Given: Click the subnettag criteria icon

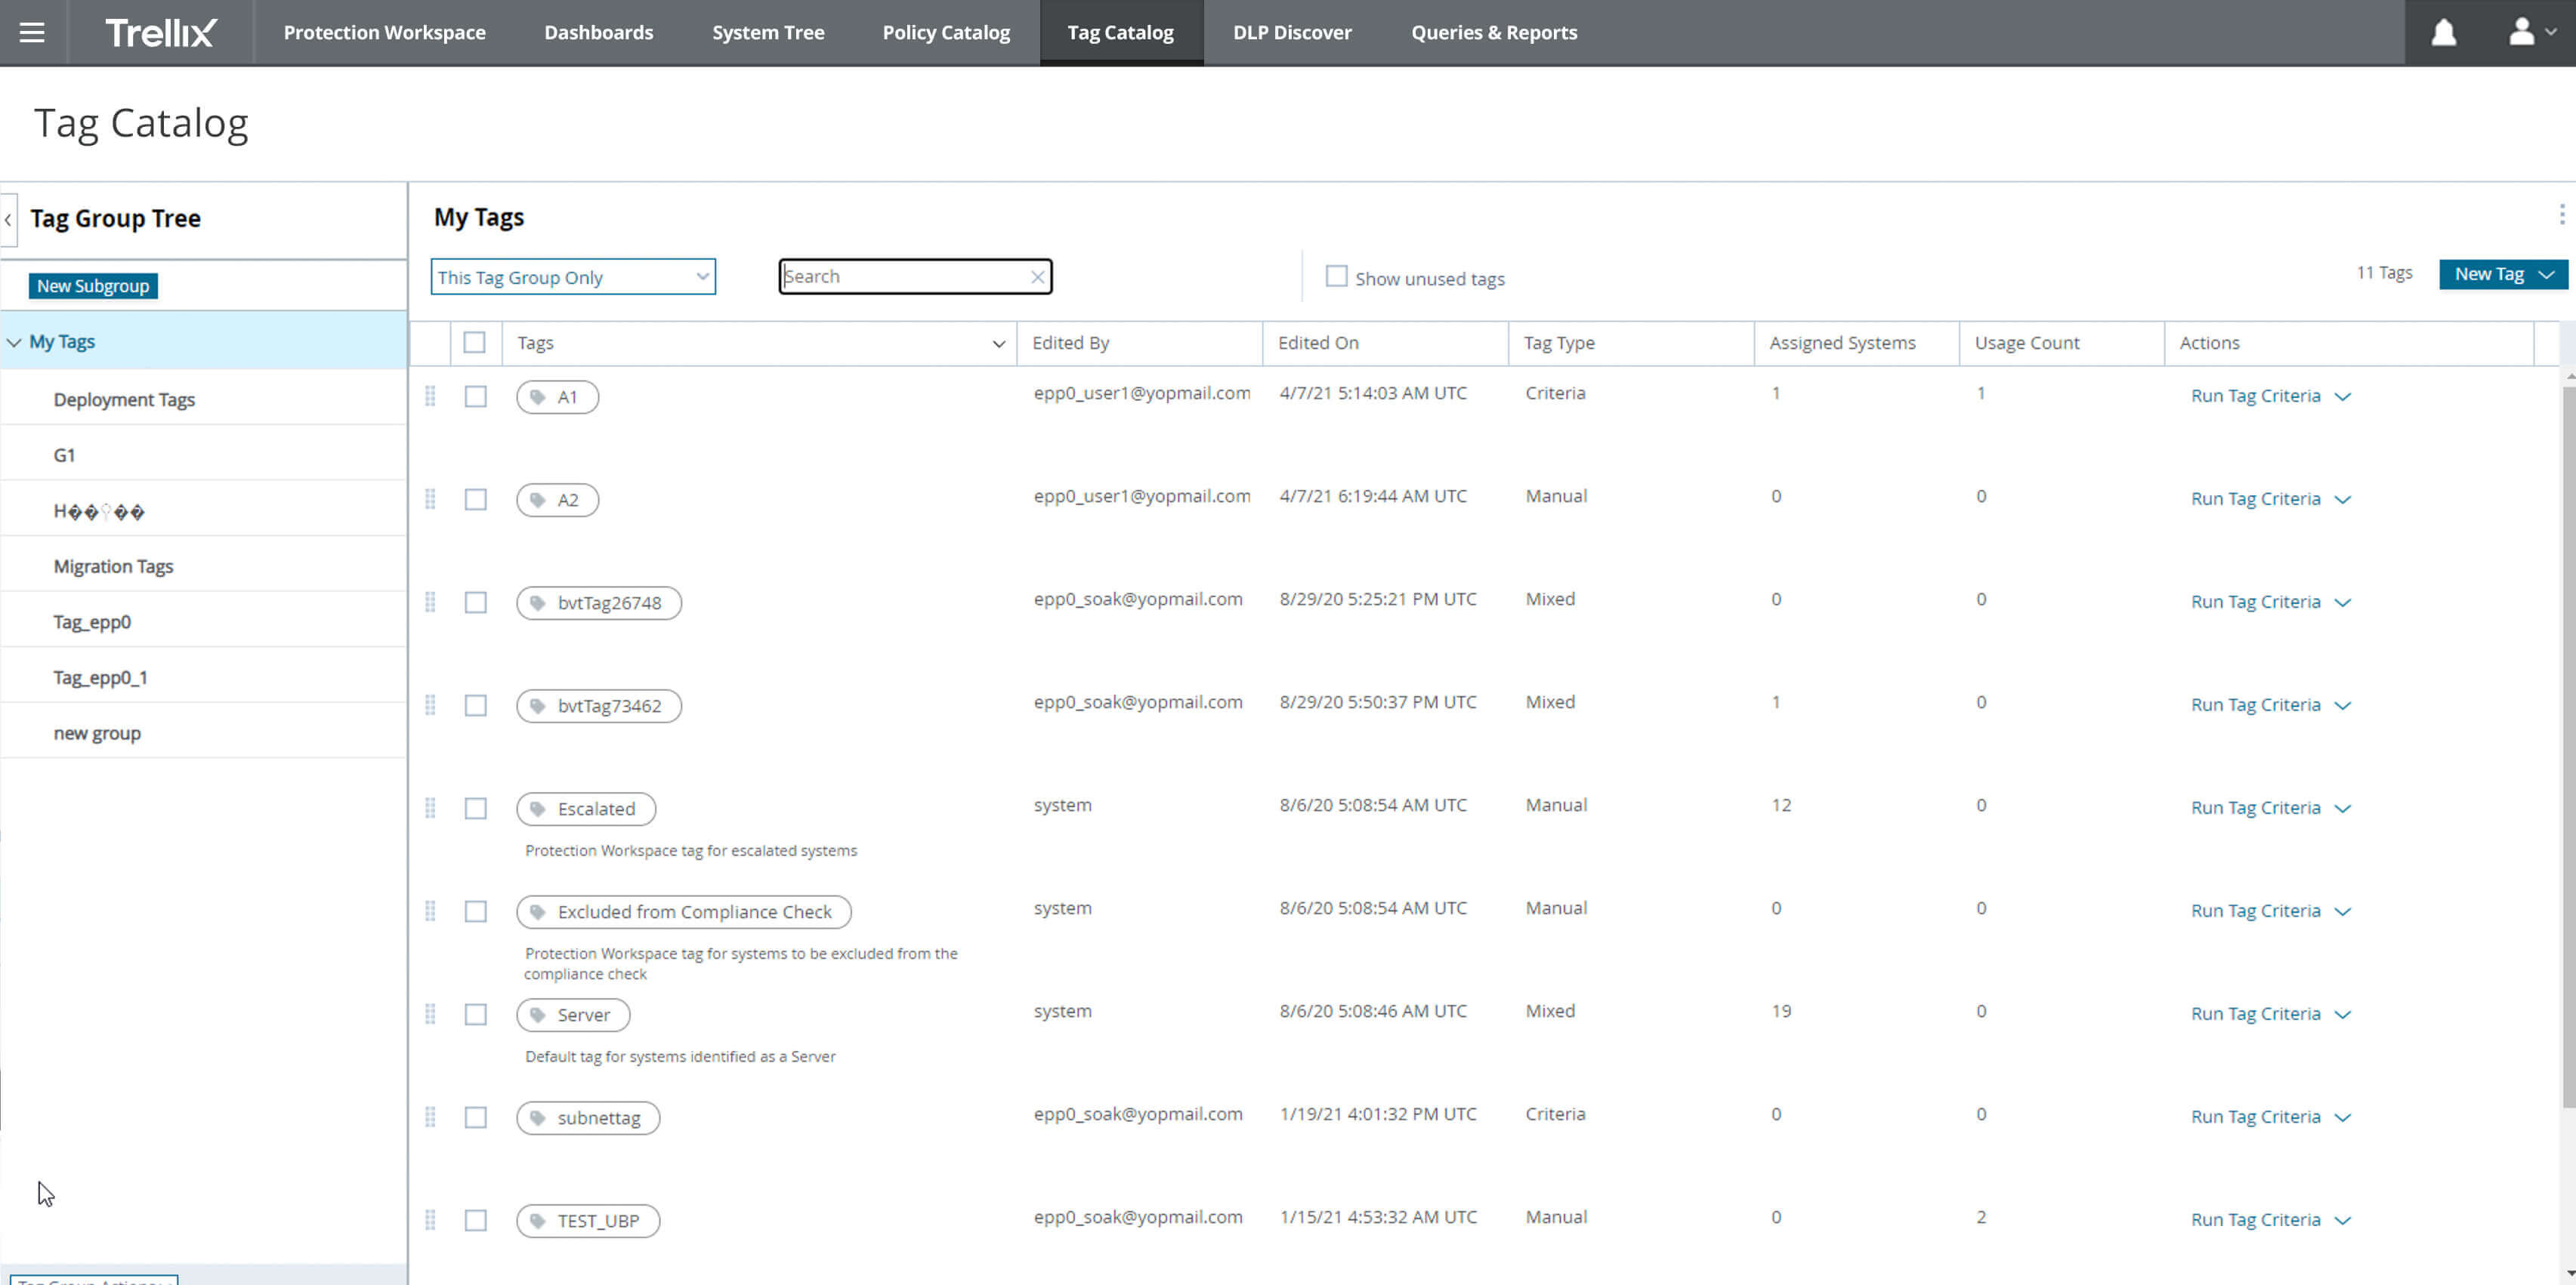Looking at the screenshot, I should 537,1117.
